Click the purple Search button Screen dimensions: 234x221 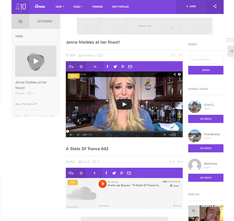pos(206,70)
